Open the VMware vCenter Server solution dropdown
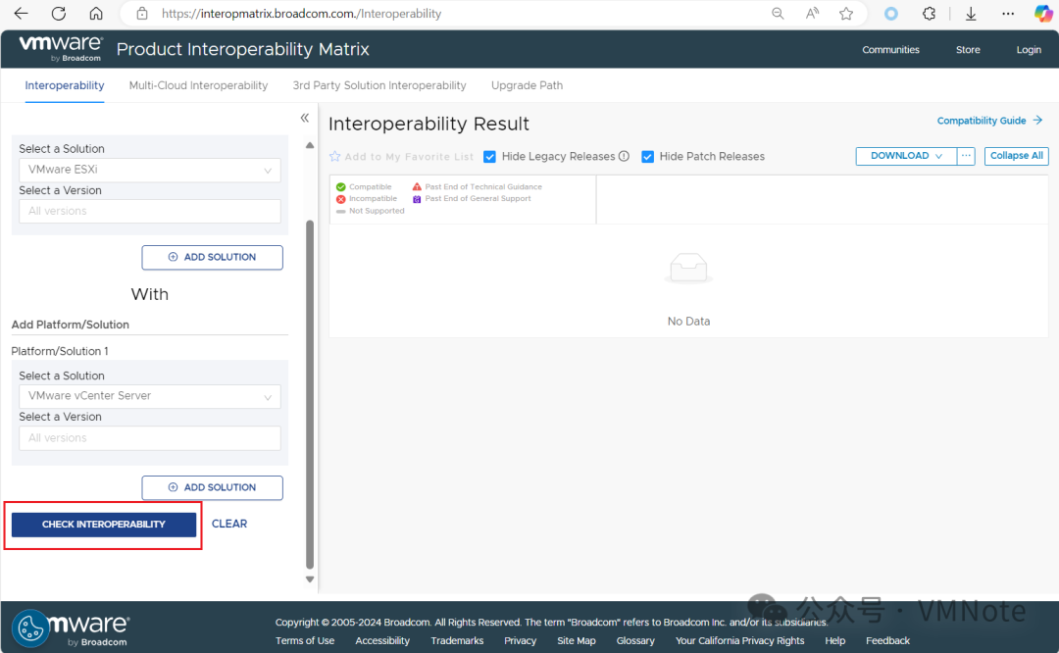The image size is (1059, 653). coord(150,396)
